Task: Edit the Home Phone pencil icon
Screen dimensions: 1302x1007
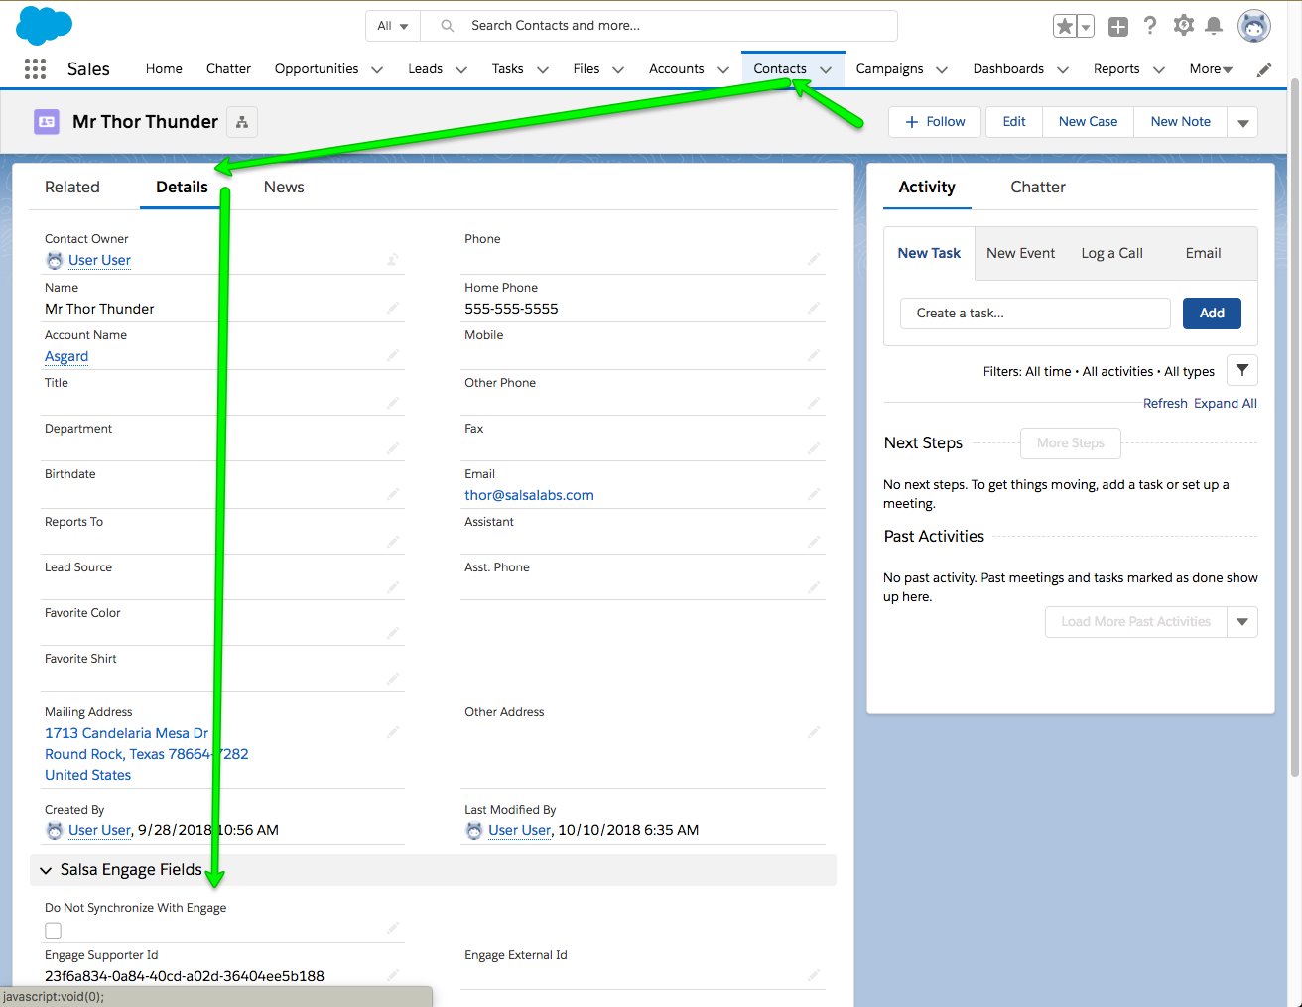Action: [x=814, y=308]
